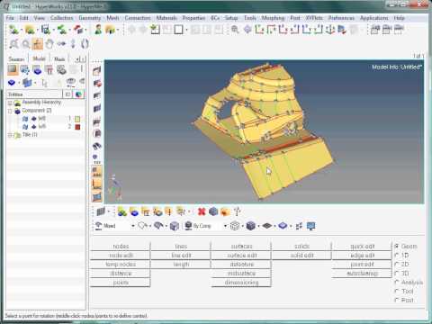Click the Organize icon beside the grey cube

(225, 211)
